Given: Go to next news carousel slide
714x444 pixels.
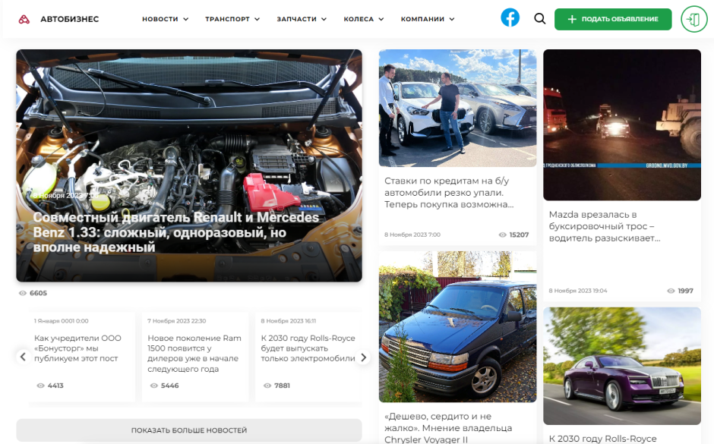Looking at the screenshot, I should 363,357.
